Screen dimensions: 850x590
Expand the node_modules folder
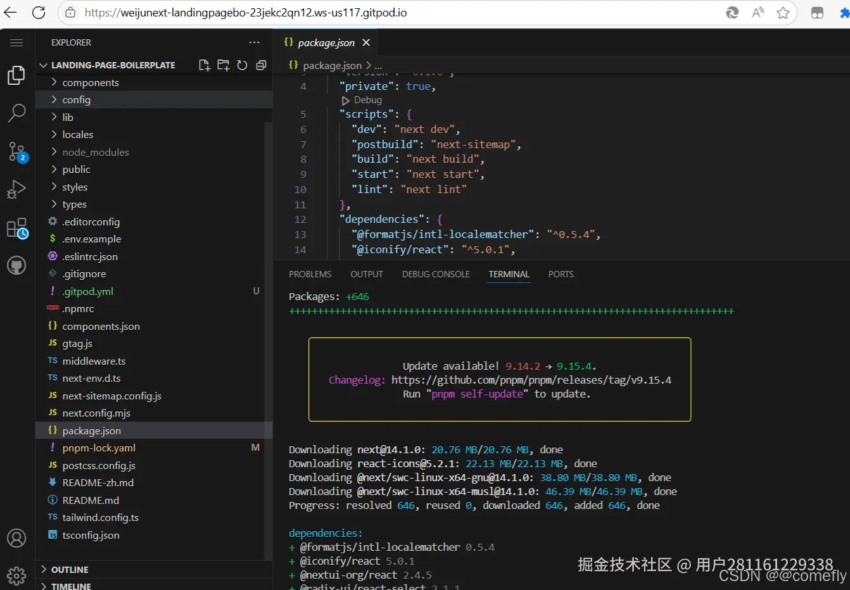point(95,153)
